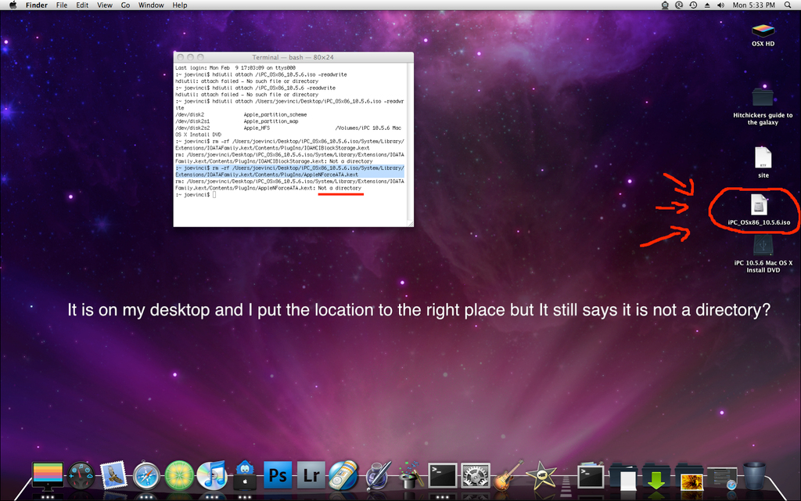Open the Go menu

[x=126, y=5]
